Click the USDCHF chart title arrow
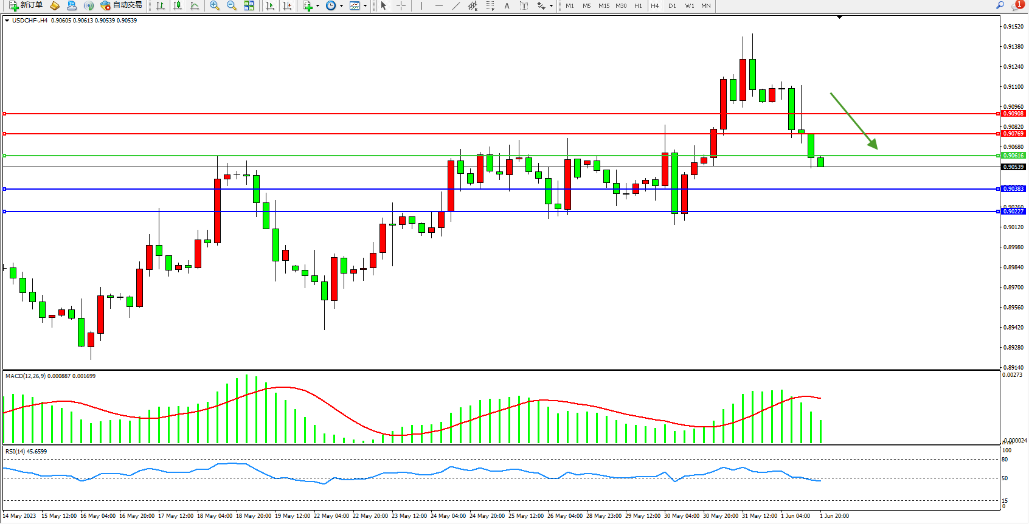The height and width of the screenshot is (524, 1029). coord(7,21)
